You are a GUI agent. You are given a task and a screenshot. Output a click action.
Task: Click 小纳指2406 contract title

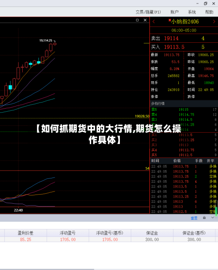click(x=185, y=22)
